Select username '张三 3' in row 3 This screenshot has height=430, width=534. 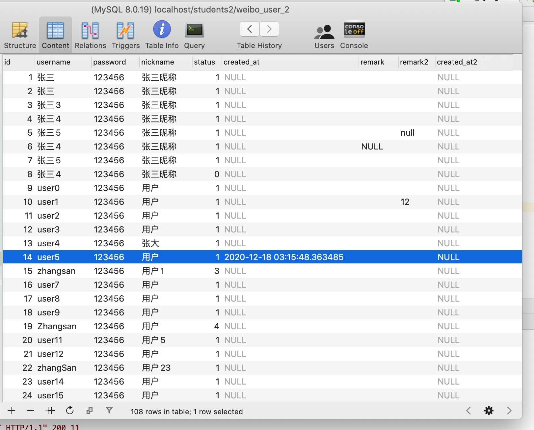tap(49, 105)
